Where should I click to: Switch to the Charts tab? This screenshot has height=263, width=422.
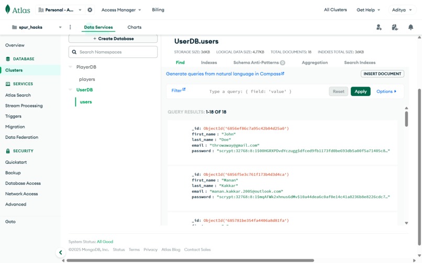[x=135, y=27]
